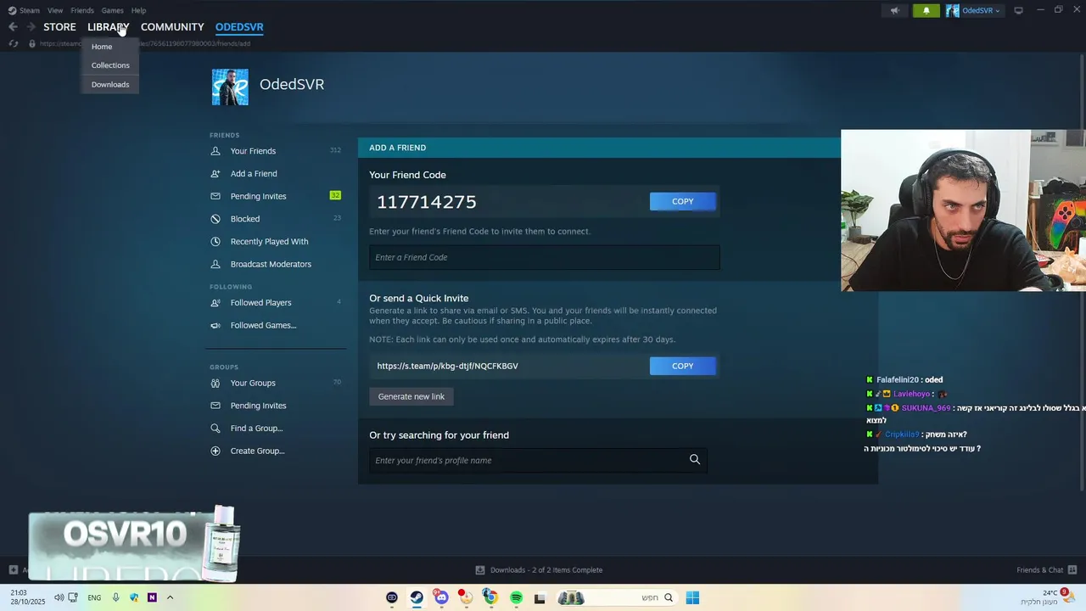Switch the ENG language indicator
The width and height of the screenshot is (1086, 611).
tap(94, 597)
